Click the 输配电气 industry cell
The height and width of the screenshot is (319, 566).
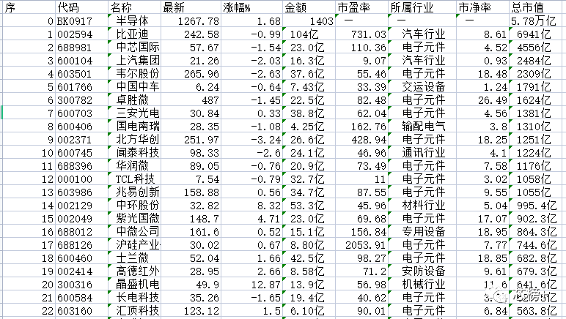click(422, 127)
